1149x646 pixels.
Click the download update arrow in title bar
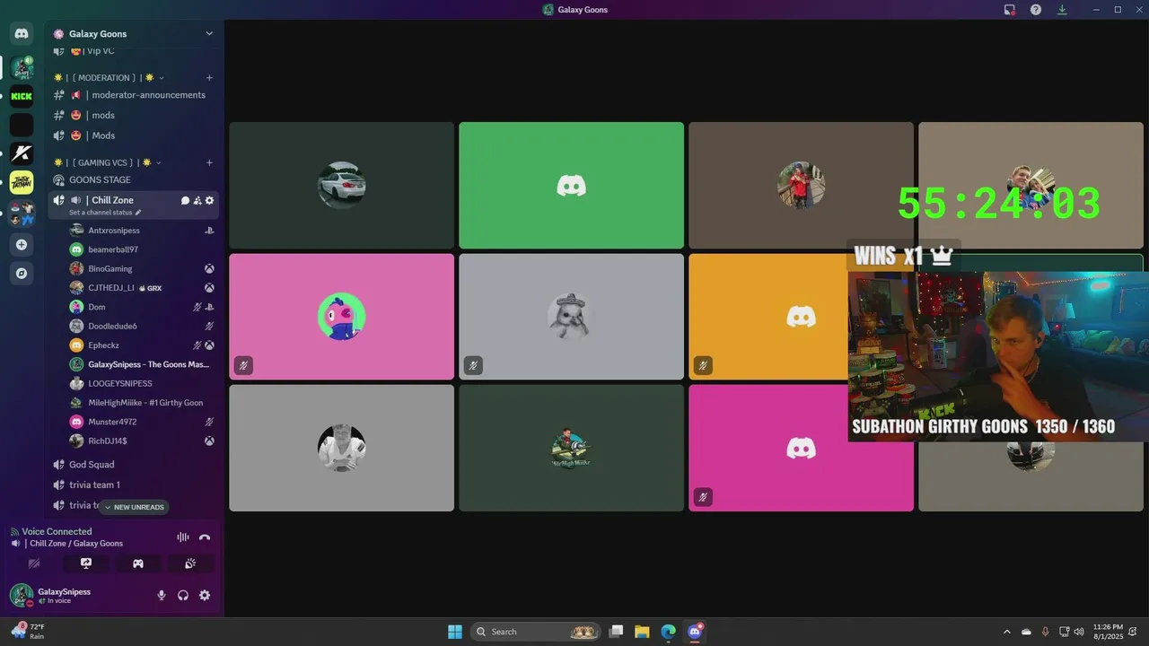coord(1062,9)
